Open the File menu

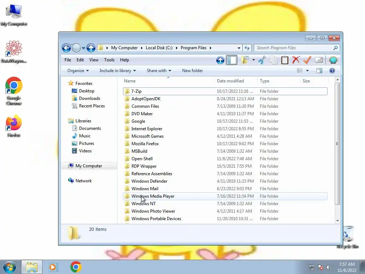(x=68, y=60)
